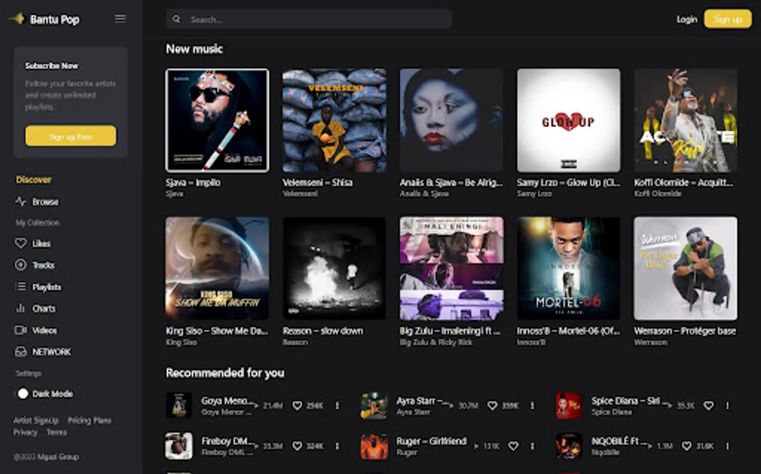Open Innoss'B – Mortel-06 cover
This screenshot has width=761, height=474.
coord(569,268)
